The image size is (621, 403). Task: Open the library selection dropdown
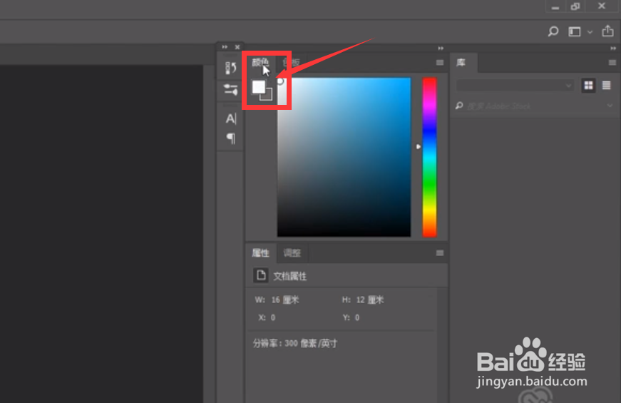(x=515, y=85)
